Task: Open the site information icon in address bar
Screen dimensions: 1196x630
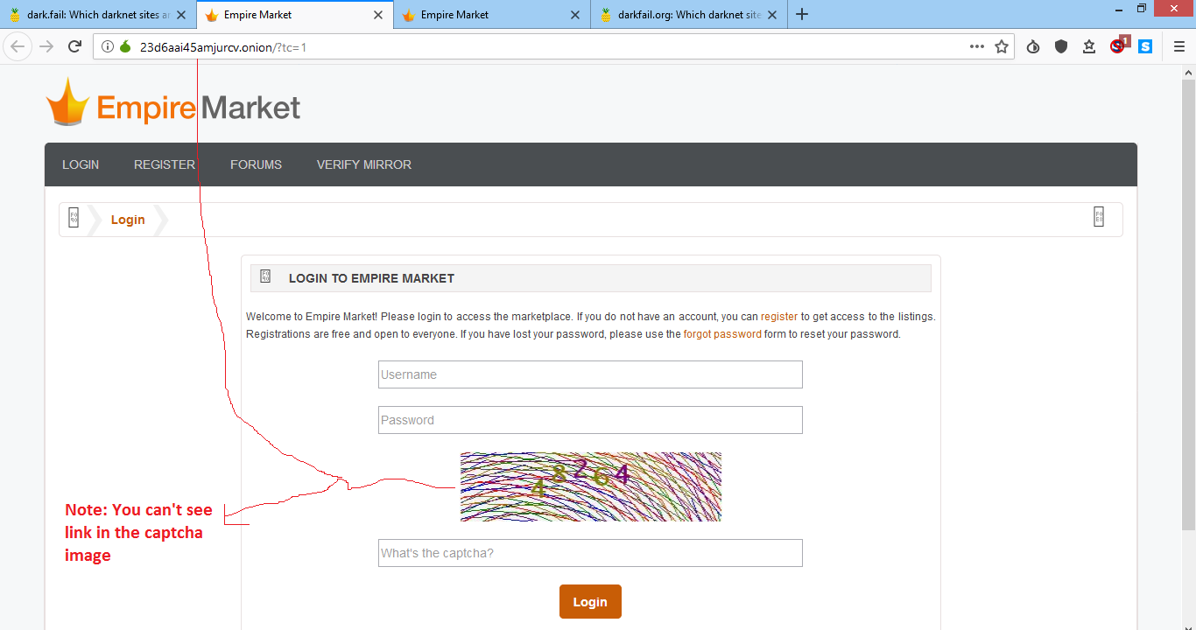Action: click(x=108, y=47)
